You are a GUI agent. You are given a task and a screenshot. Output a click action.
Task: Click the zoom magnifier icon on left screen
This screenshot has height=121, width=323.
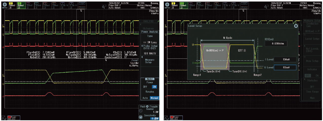click(x=104, y=7)
